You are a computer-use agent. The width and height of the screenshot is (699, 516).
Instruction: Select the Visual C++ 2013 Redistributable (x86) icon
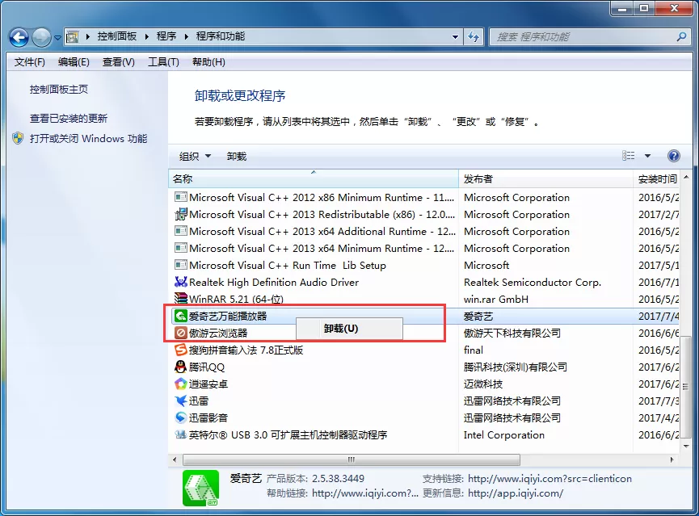(180, 214)
